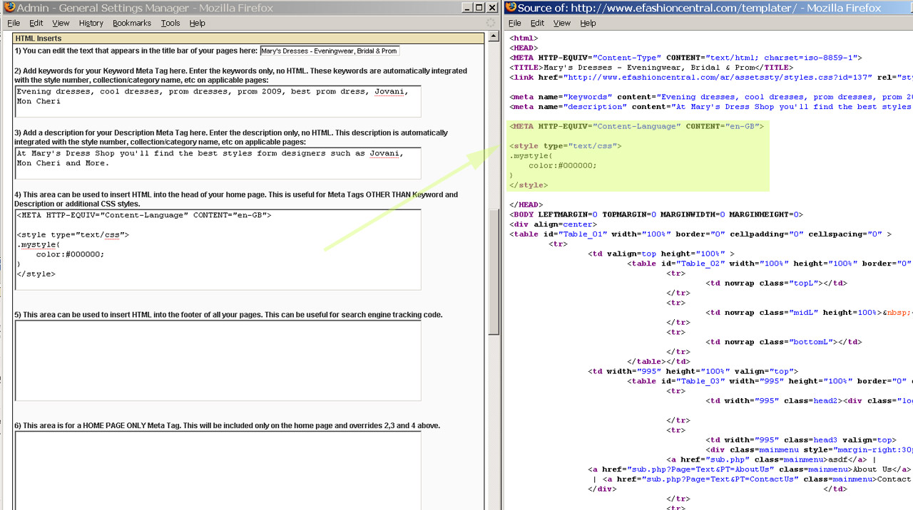Click the class=head2 td line in source
Image resolution: width=913 pixels, height=510 pixels.
(x=809, y=400)
